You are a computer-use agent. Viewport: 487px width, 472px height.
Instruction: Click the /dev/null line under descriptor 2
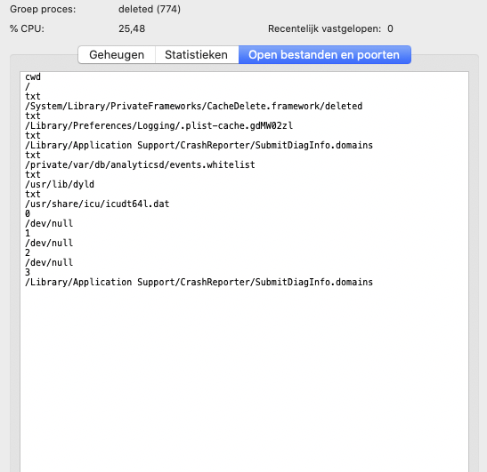(x=49, y=262)
